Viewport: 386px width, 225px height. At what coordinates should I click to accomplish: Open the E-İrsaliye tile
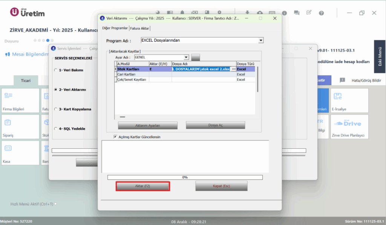pos(349,101)
